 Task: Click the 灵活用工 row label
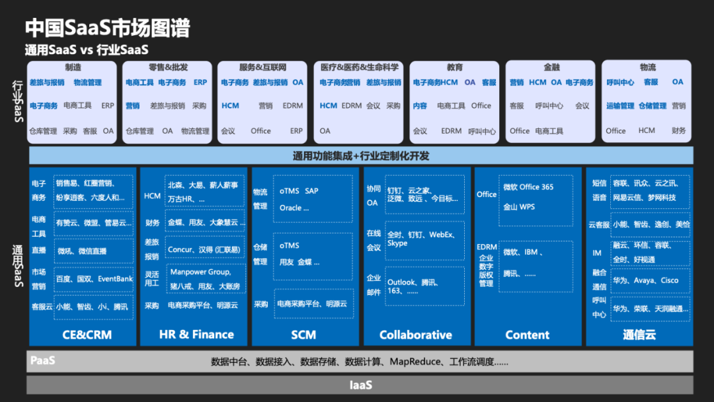152,278
